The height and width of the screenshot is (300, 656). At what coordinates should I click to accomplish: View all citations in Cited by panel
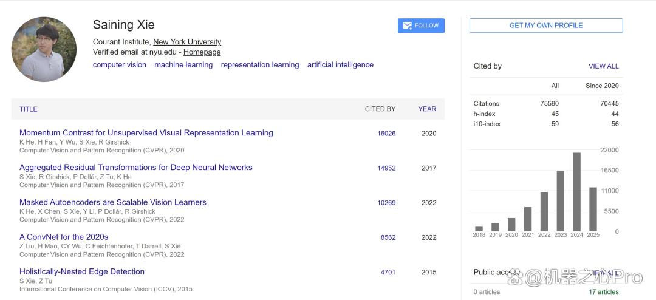(x=603, y=66)
